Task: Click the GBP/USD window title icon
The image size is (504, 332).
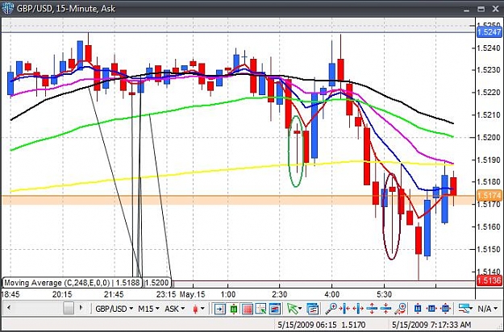Action: tap(7, 8)
